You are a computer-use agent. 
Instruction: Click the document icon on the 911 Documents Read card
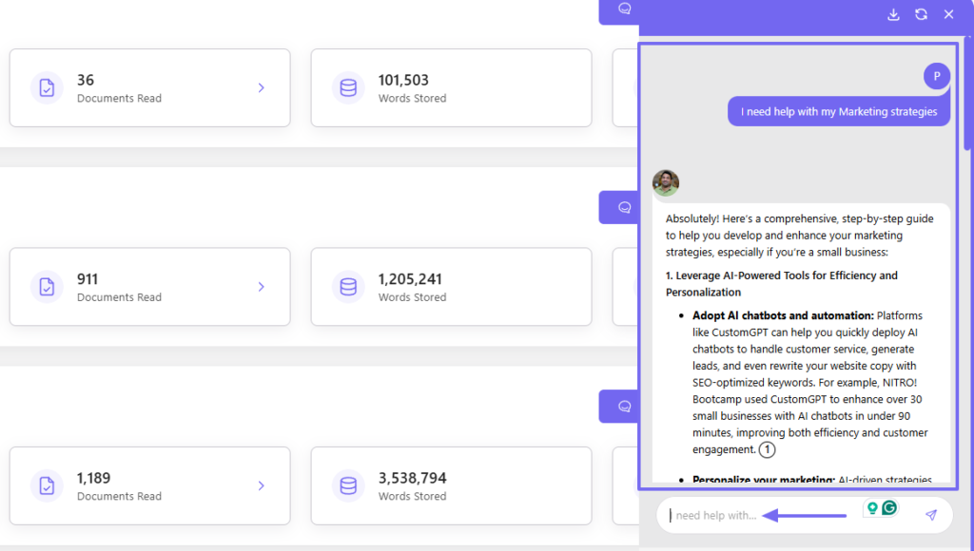pyautogui.click(x=47, y=287)
